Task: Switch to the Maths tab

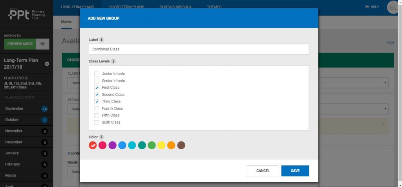Action: click(66, 22)
